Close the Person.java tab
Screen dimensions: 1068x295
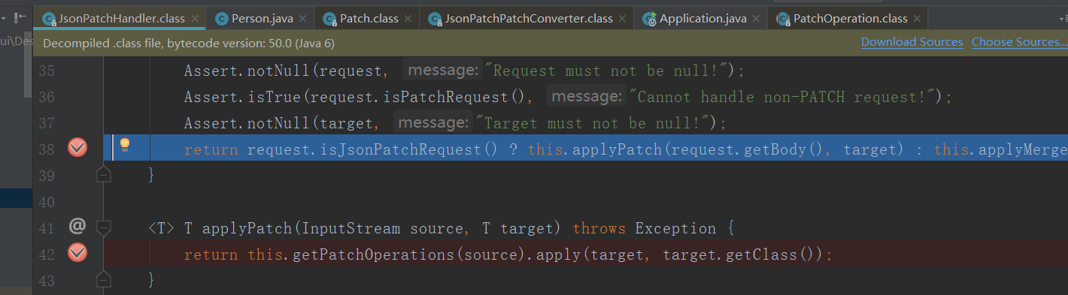click(302, 20)
